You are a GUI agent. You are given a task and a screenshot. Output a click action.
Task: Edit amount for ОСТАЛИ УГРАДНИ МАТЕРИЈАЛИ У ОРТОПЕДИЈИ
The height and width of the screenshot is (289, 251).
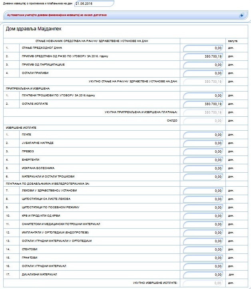pyautogui.click(x=203, y=241)
